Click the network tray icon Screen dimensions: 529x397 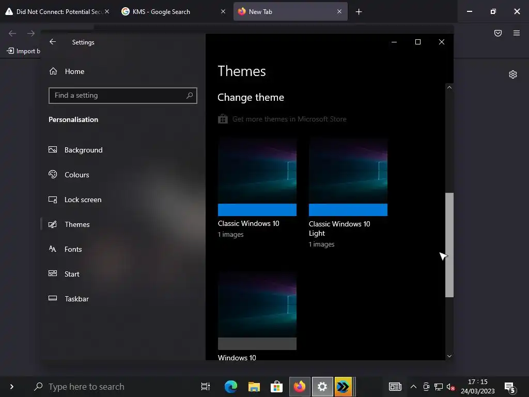tap(439, 387)
